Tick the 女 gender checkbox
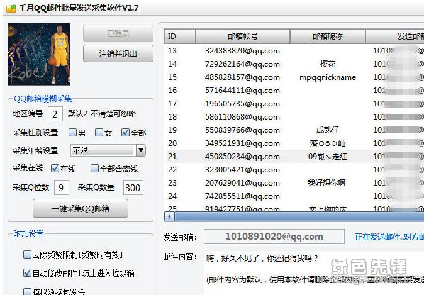424x295 pixels. [99, 133]
